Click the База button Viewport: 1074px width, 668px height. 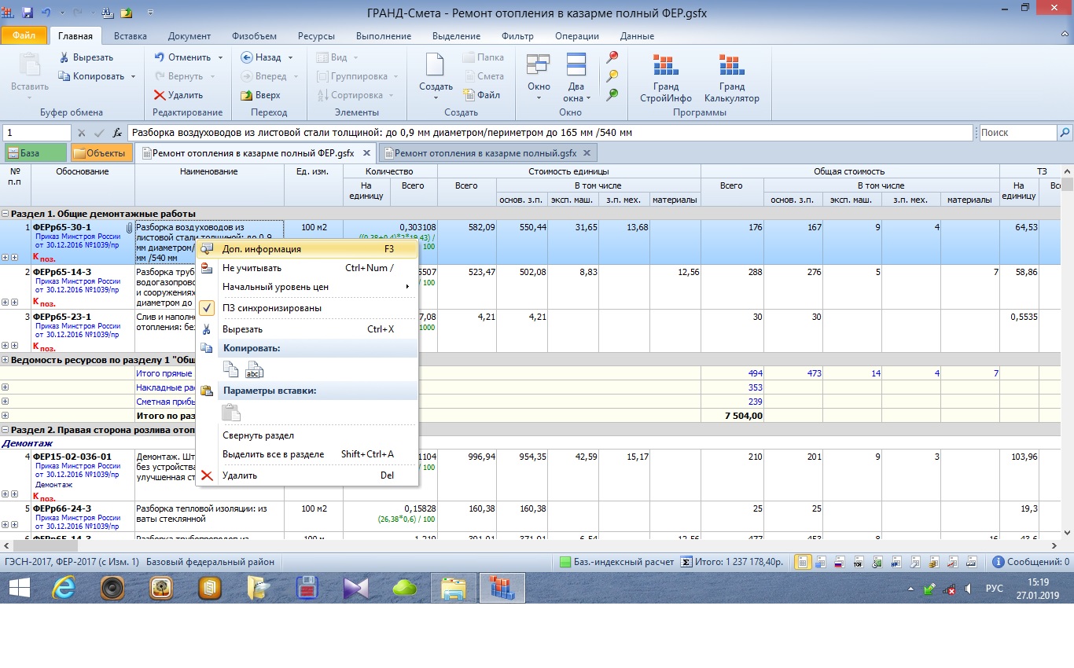[36, 153]
